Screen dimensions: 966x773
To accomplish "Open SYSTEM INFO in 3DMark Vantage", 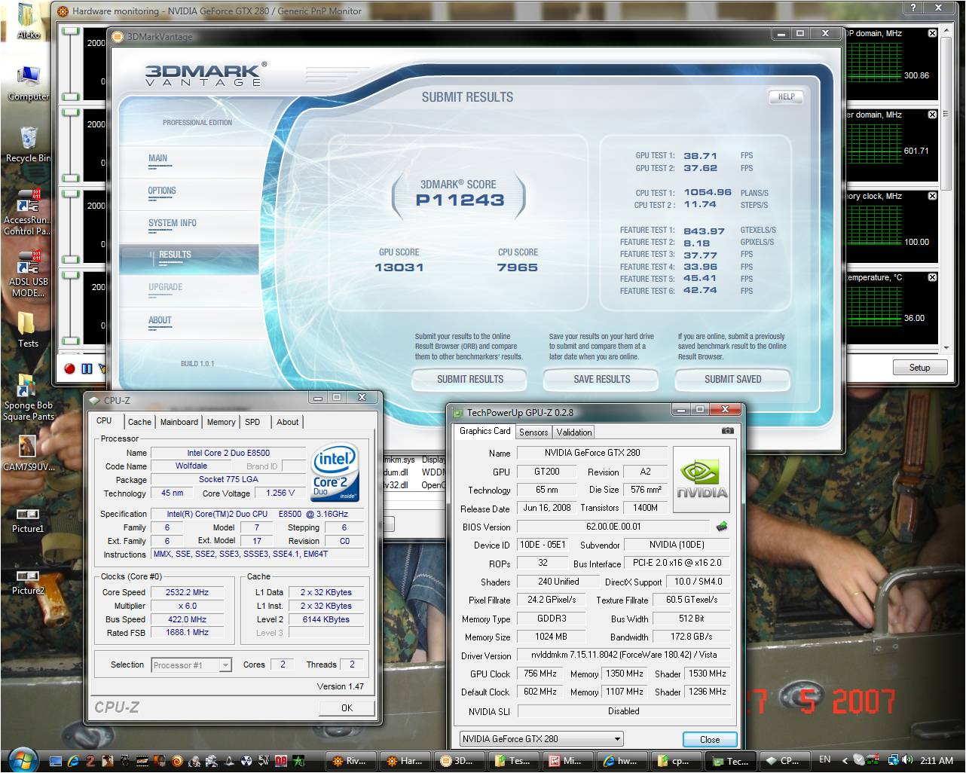I will click(173, 224).
